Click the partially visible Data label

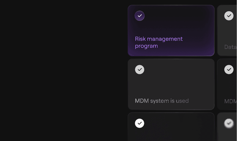(x=230, y=47)
